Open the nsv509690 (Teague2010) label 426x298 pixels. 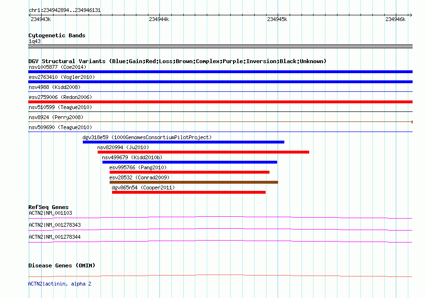click(x=60, y=127)
